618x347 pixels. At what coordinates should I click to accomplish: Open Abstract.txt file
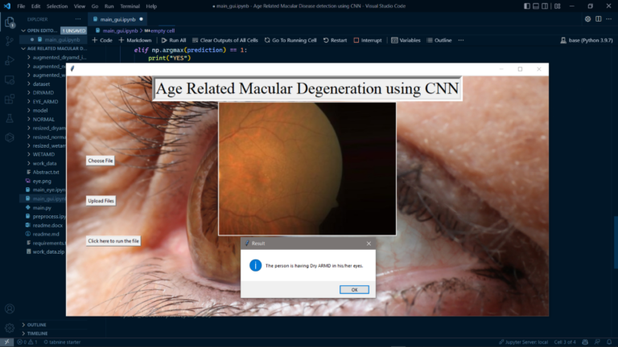pos(46,172)
